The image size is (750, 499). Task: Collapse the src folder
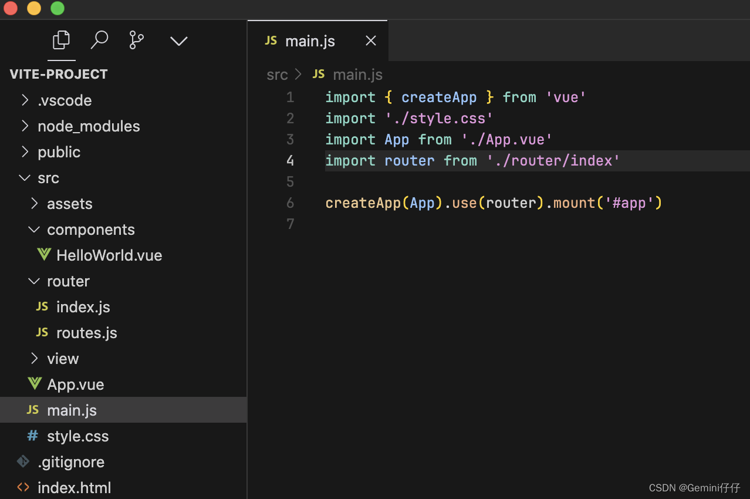point(25,177)
